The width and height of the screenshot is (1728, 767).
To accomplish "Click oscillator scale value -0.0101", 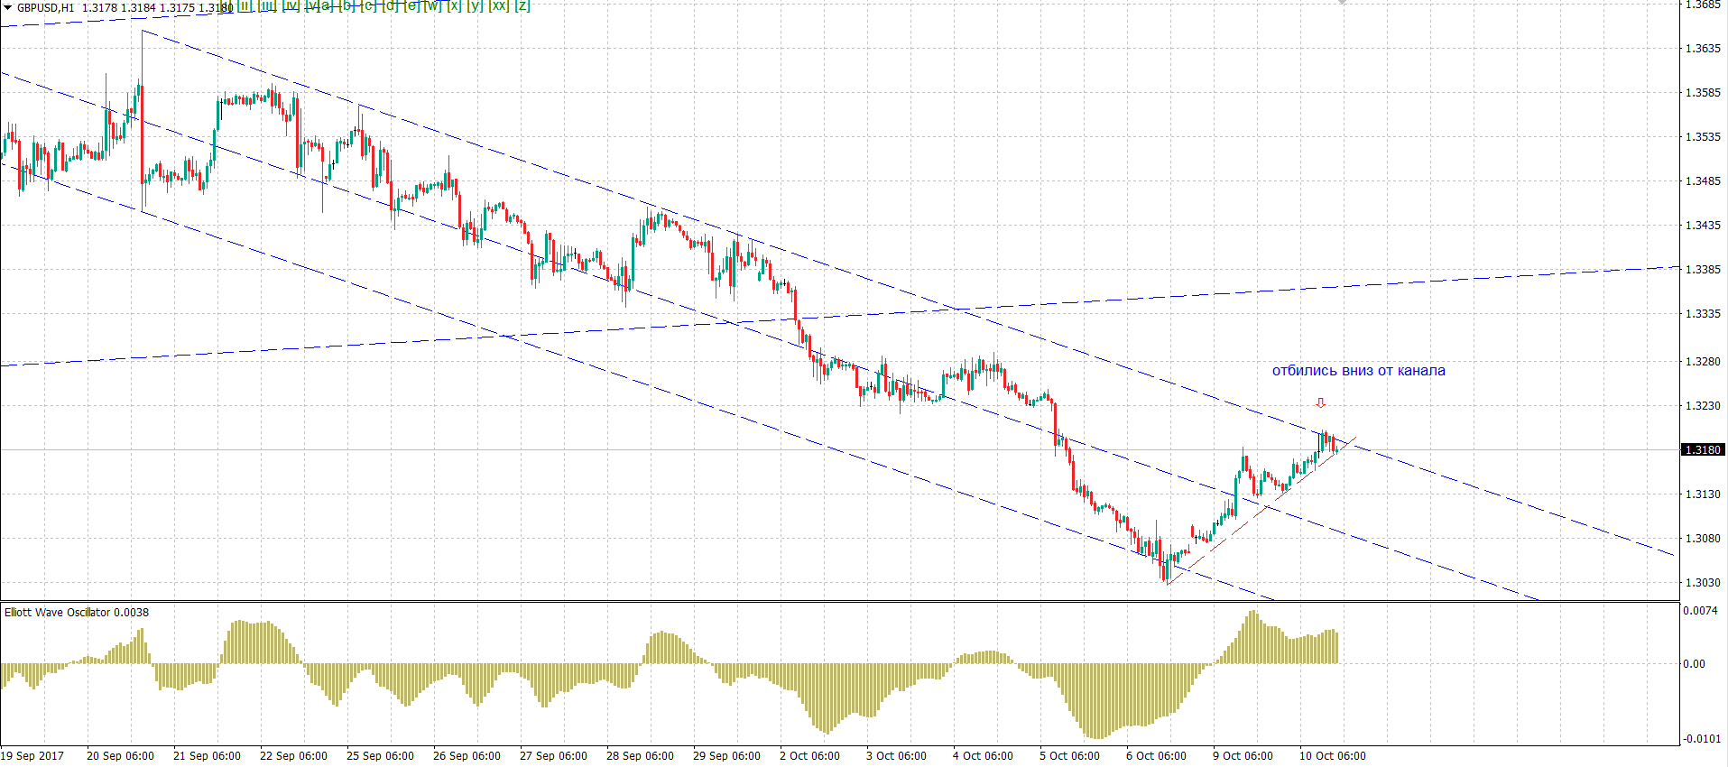I will [x=1702, y=739].
